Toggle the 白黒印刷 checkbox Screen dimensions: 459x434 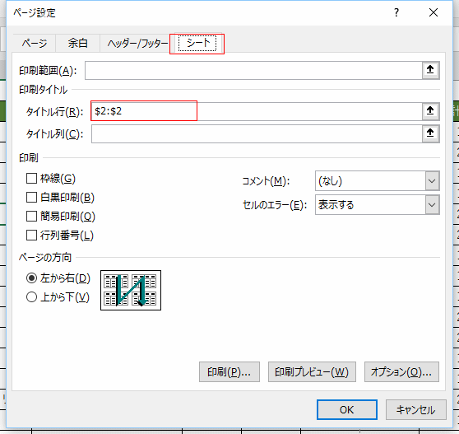click(x=31, y=198)
